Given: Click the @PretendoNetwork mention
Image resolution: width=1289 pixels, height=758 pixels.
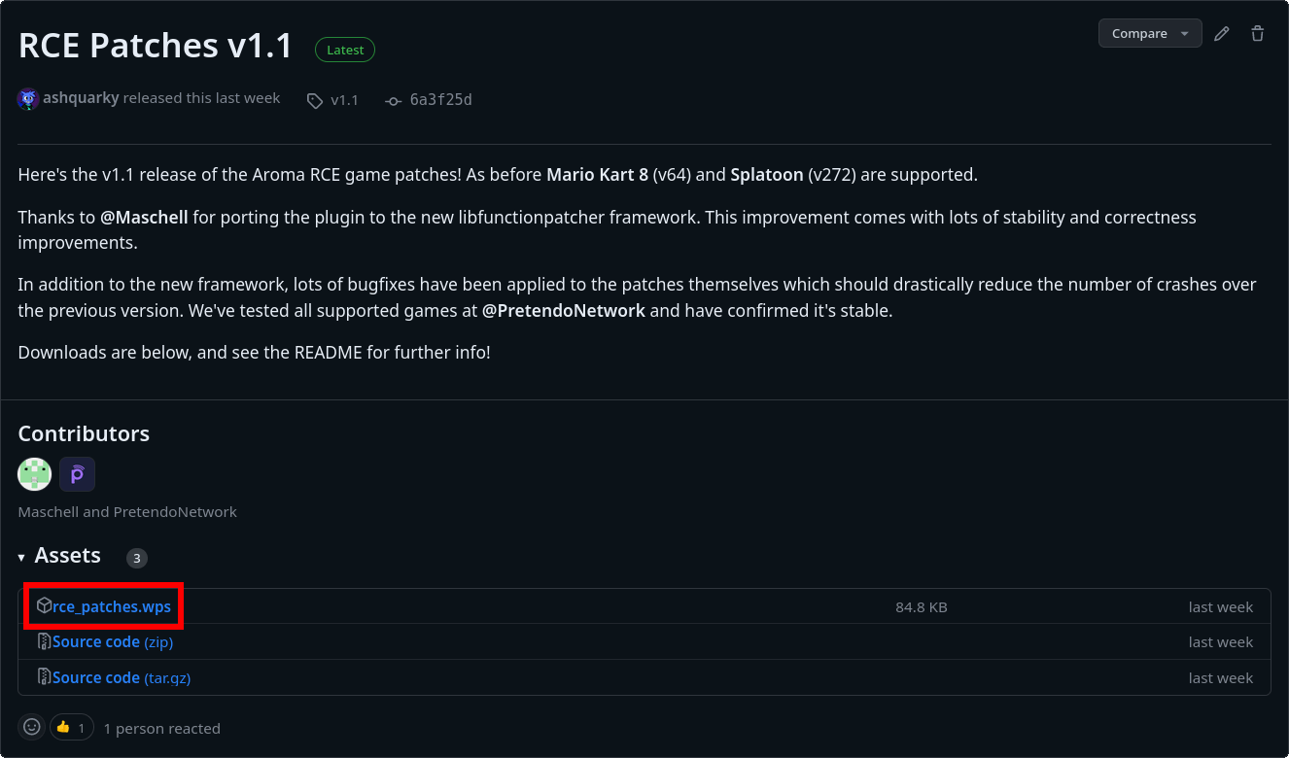Looking at the screenshot, I should tap(564, 311).
